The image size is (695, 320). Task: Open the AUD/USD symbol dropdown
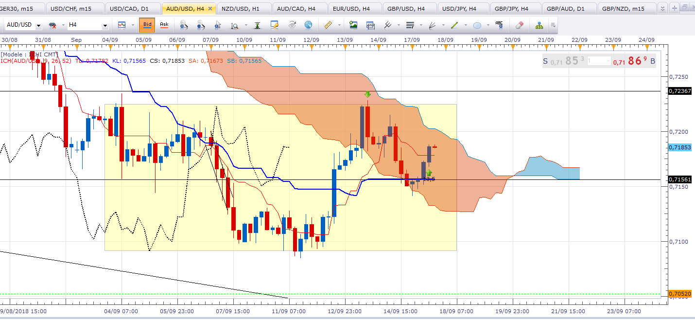38,25
